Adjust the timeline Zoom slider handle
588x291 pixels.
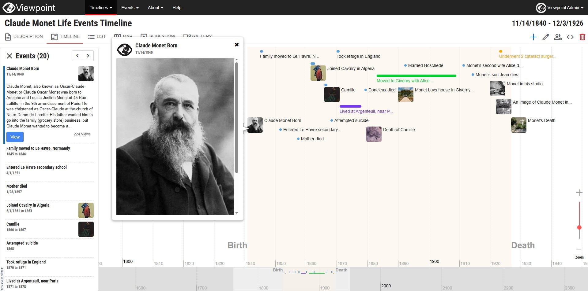pos(579,227)
